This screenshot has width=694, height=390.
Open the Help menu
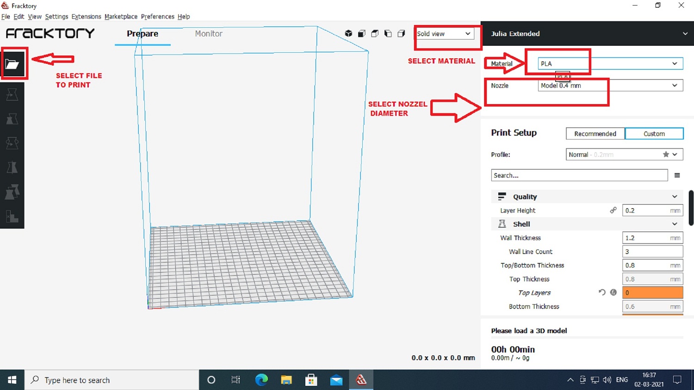tap(184, 17)
